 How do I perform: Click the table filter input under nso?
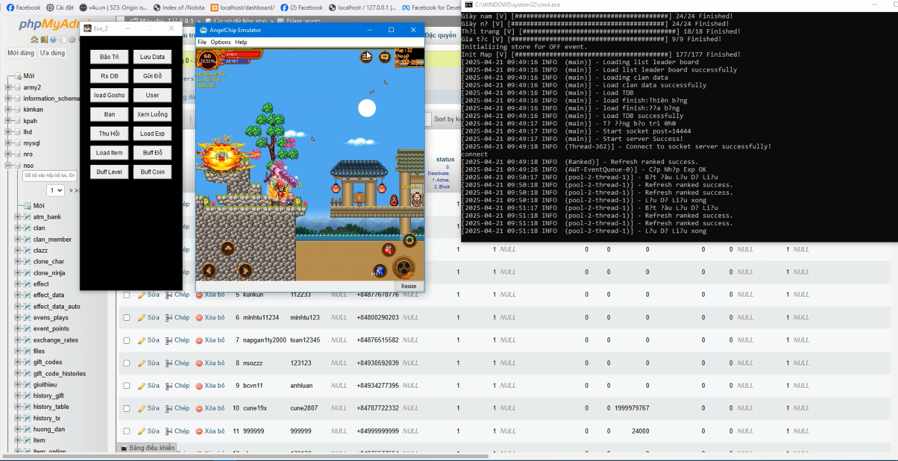pyautogui.click(x=49, y=175)
